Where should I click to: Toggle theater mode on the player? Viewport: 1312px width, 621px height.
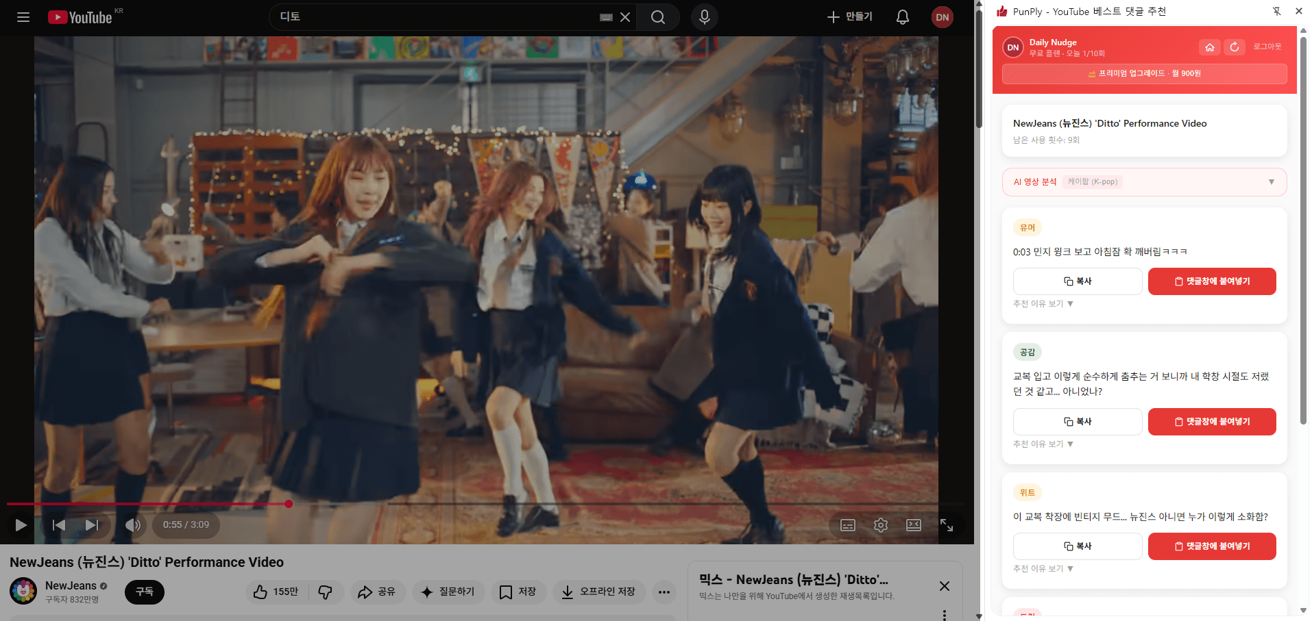pyautogui.click(x=914, y=525)
